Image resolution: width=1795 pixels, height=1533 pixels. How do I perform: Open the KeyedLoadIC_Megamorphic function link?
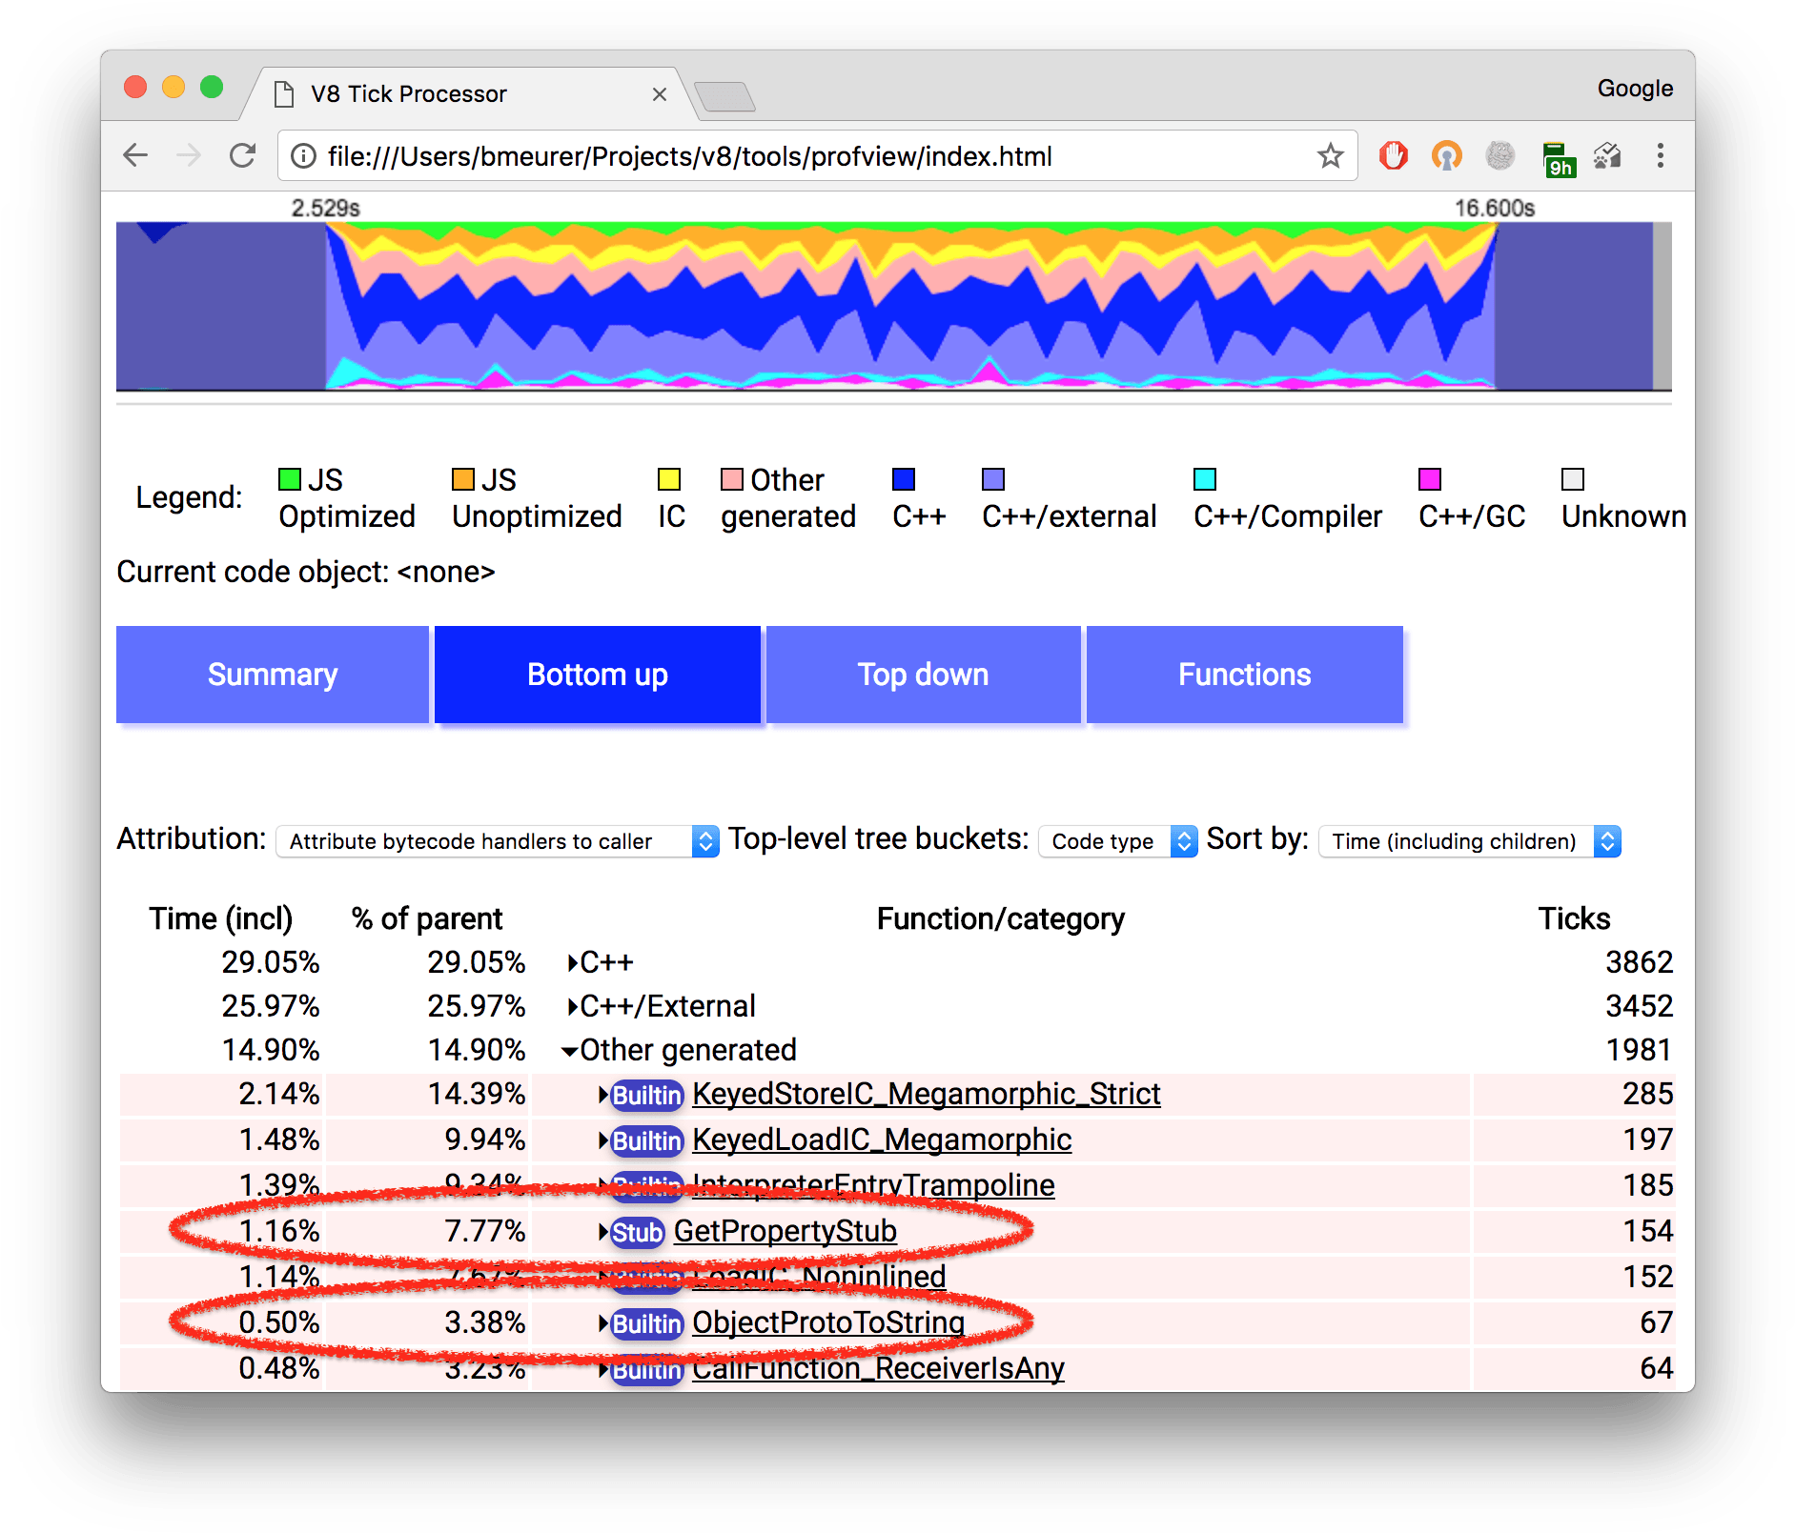pos(882,1140)
